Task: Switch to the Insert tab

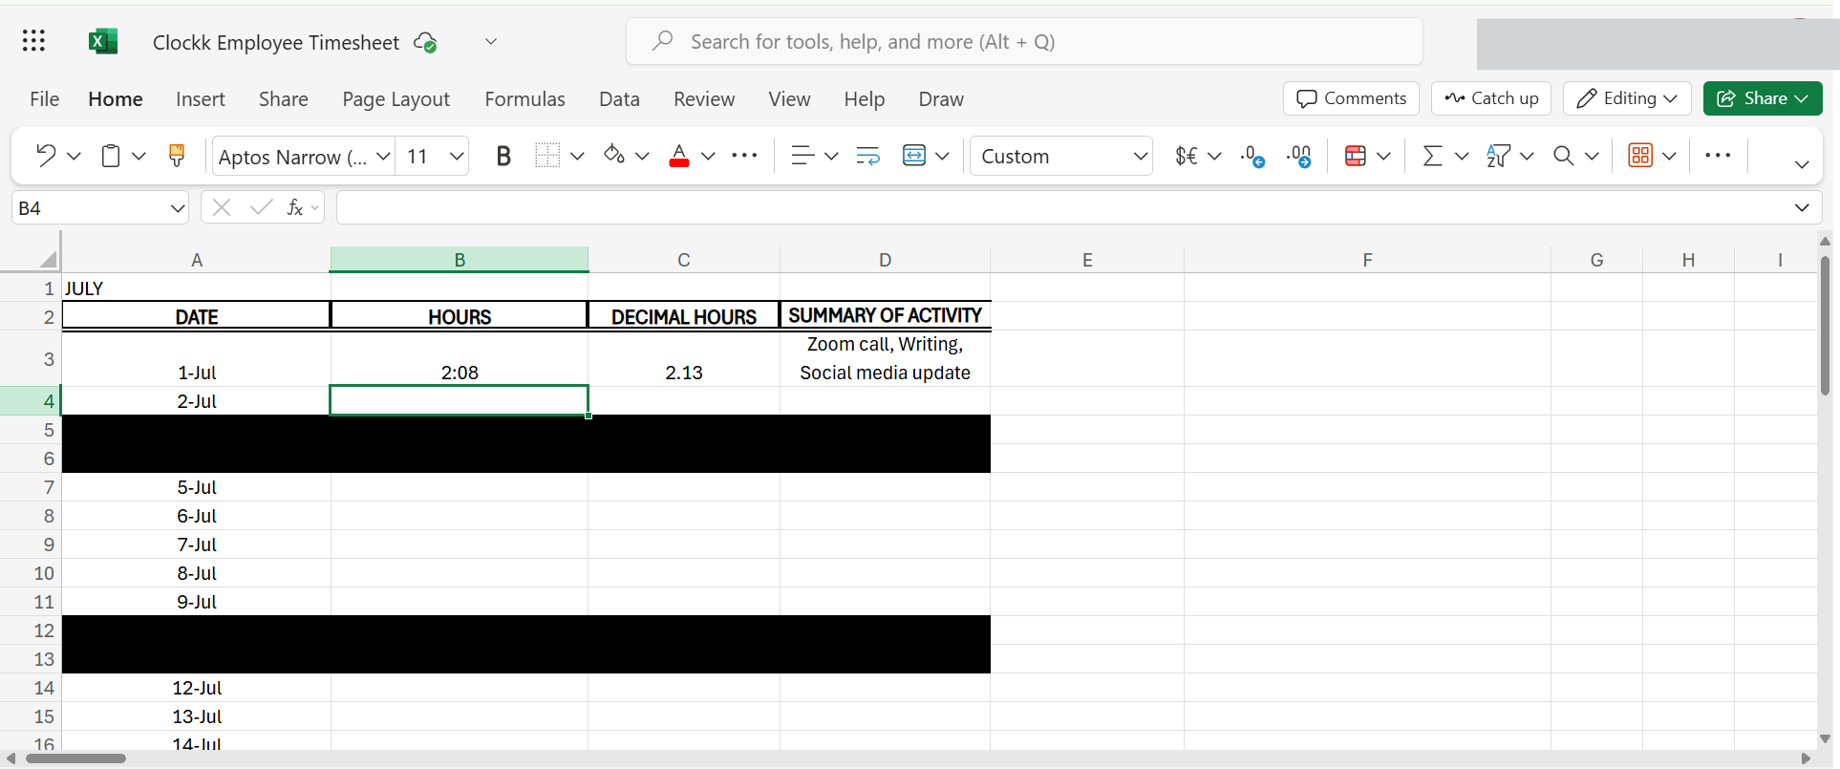Action: click(200, 99)
